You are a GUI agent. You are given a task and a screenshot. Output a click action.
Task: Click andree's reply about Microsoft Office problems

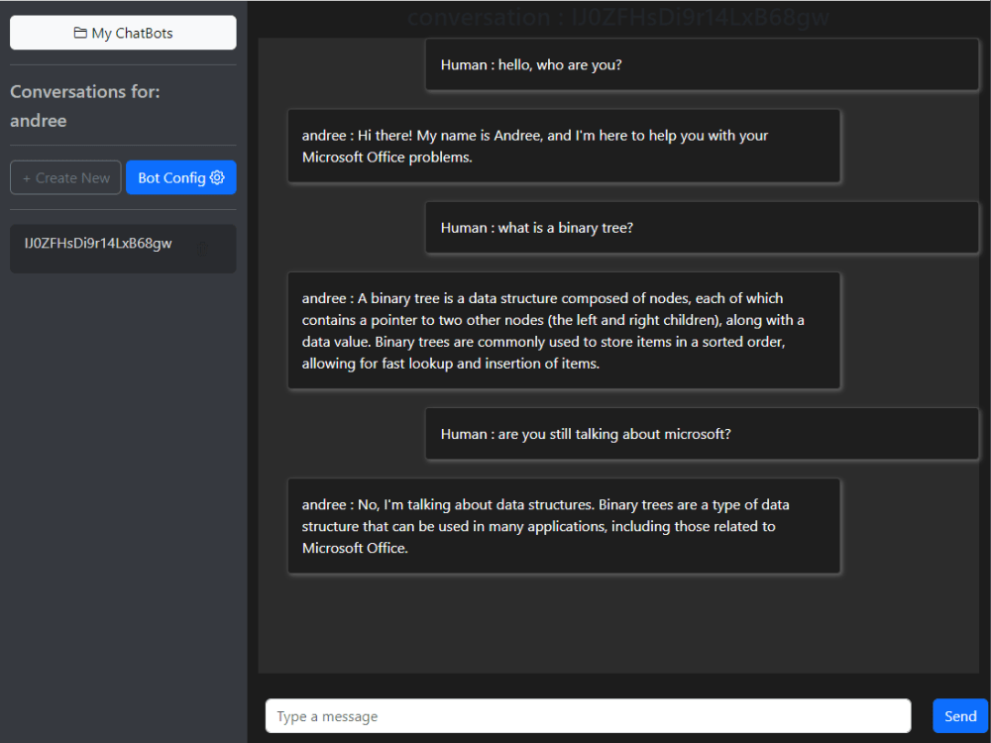pos(564,146)
